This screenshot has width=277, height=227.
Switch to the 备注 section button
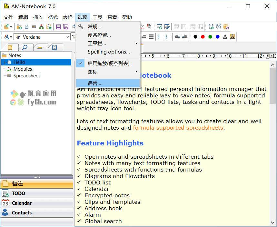coord(36,184)
